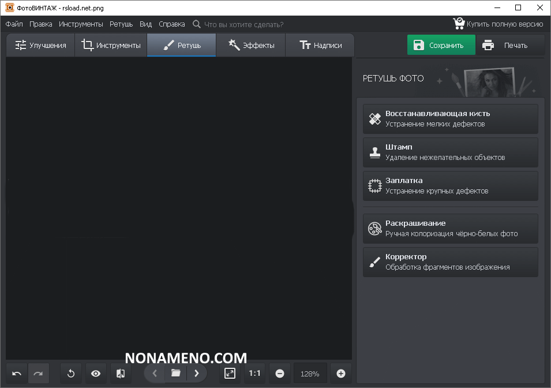
Task: Switch to the Эффекты tab
Action: (251, 45)
